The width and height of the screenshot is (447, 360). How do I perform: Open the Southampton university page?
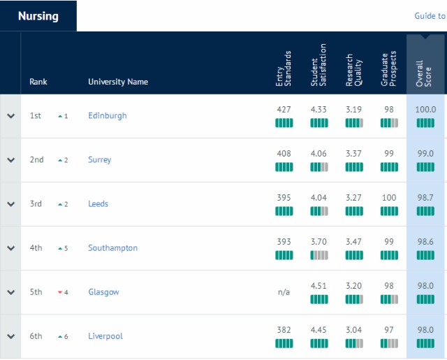[112, 248]
